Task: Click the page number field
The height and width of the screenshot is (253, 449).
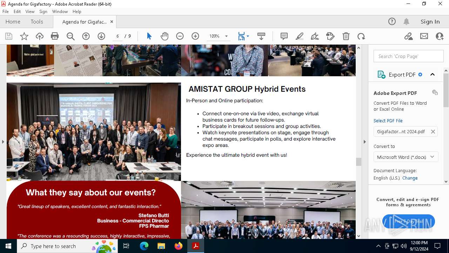Action: point(118,36)
